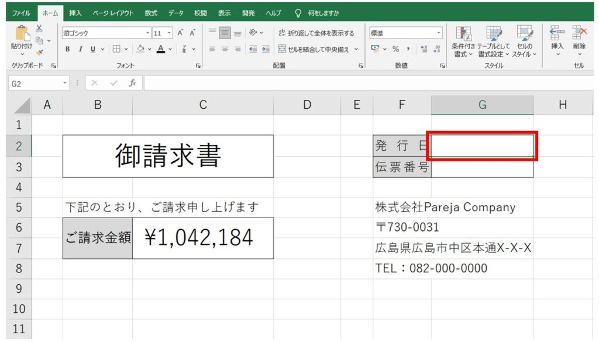Image resolution: width=599 pixels, height=342 pixels.
Task: Toggle Bold formatting
Action: point(68,49)
